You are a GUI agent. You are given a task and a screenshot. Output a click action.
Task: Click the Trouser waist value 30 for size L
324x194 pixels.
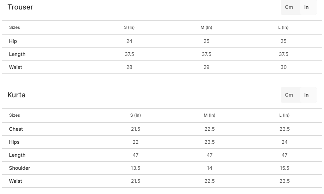(x=283, y=67)
